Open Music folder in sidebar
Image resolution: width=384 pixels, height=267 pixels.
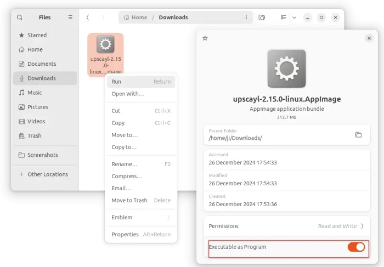click(x=45, y=93)
